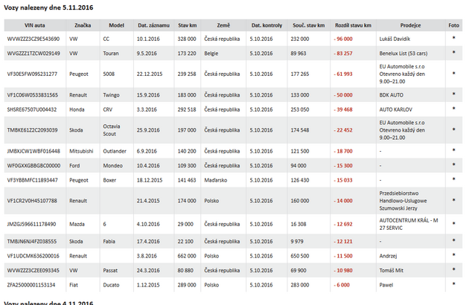Viewport: 469px width, 305px height.
Task: Click the -96 000 km difference value
Action: click(x=343, y=38)
